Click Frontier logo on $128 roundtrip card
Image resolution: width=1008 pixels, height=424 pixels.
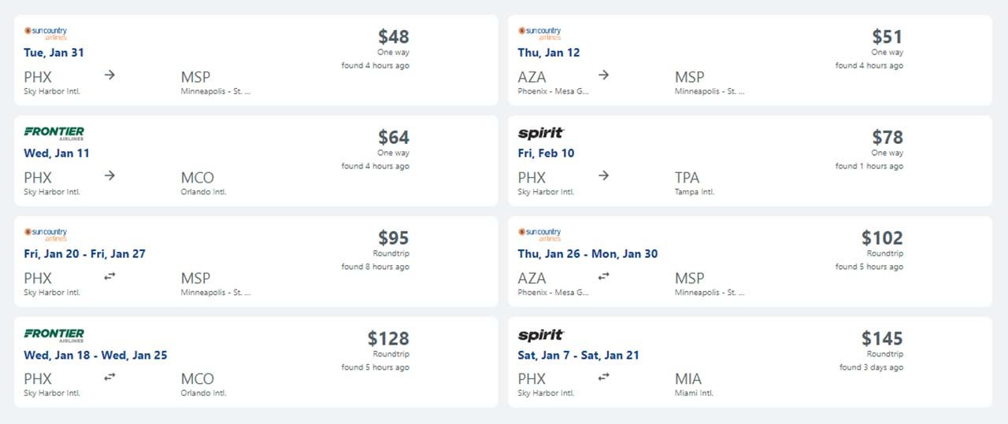(x=54, y=334)
